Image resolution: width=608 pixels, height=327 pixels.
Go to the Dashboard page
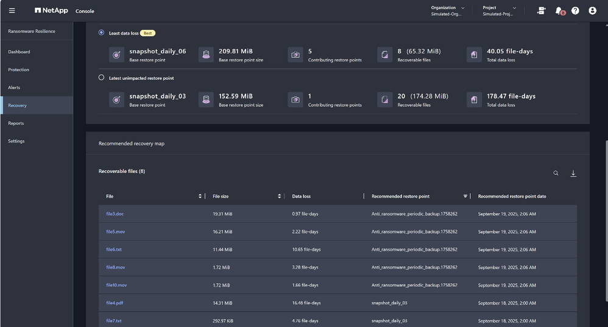coord(19,52)
